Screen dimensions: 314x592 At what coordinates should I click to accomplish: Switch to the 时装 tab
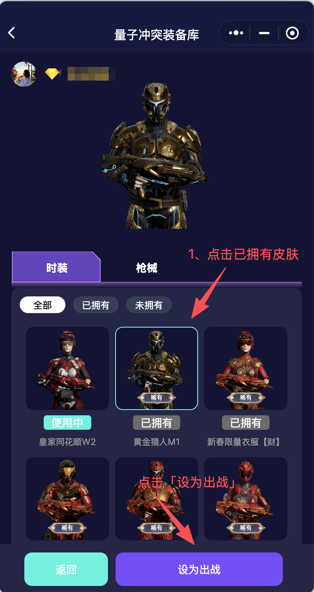[x=56, y=268]
